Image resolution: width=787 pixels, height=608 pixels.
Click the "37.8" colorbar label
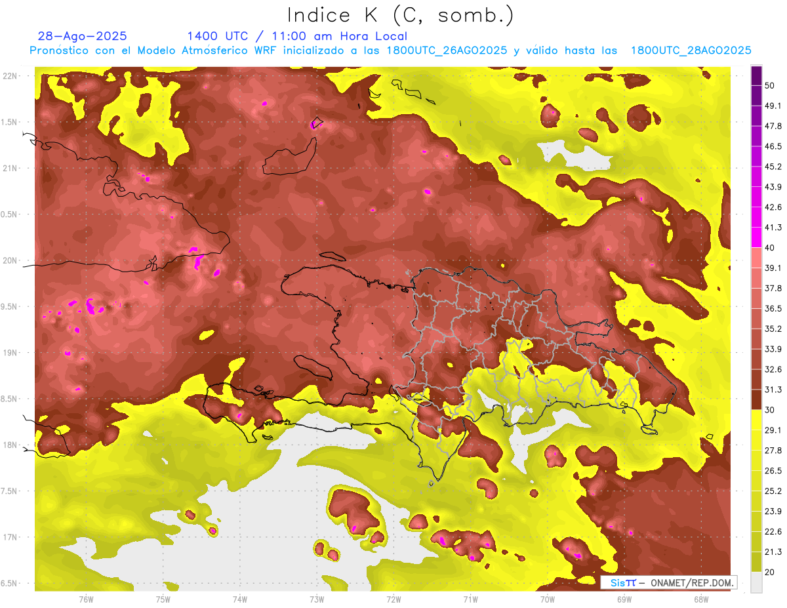[773, 289]
